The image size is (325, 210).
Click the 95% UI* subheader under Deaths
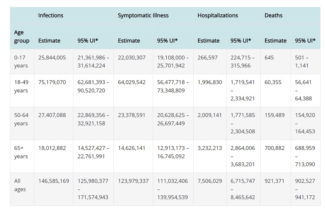click(x=305, y=41)
